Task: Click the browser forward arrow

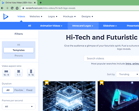Action: (x=7, y=8)
